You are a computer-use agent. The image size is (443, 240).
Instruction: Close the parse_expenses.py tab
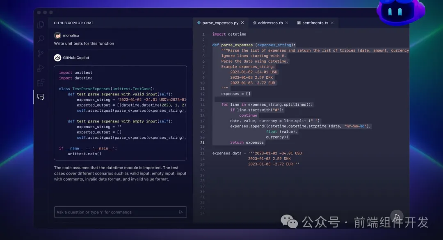tap(242, 23)
